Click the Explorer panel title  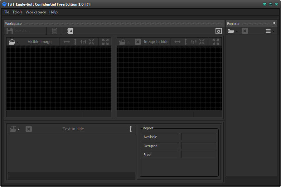coord(233,24)
